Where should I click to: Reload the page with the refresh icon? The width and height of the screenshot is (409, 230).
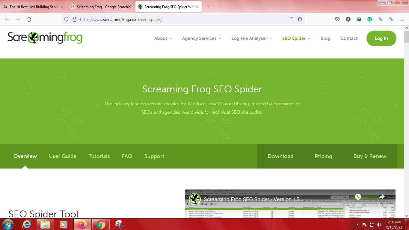pyautogui.click(x=29, y=19)
